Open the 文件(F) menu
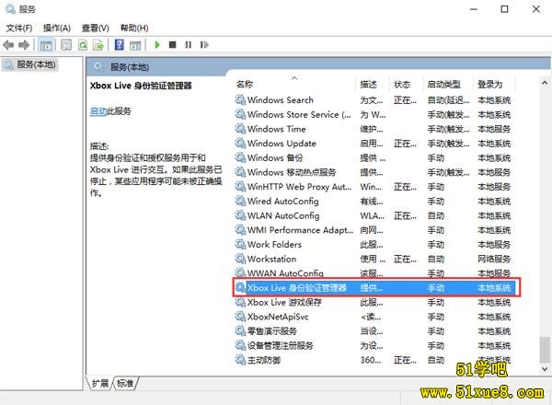The width and height of the screenshot is (552, 405). pyautogui.click(x=19, y=28)
